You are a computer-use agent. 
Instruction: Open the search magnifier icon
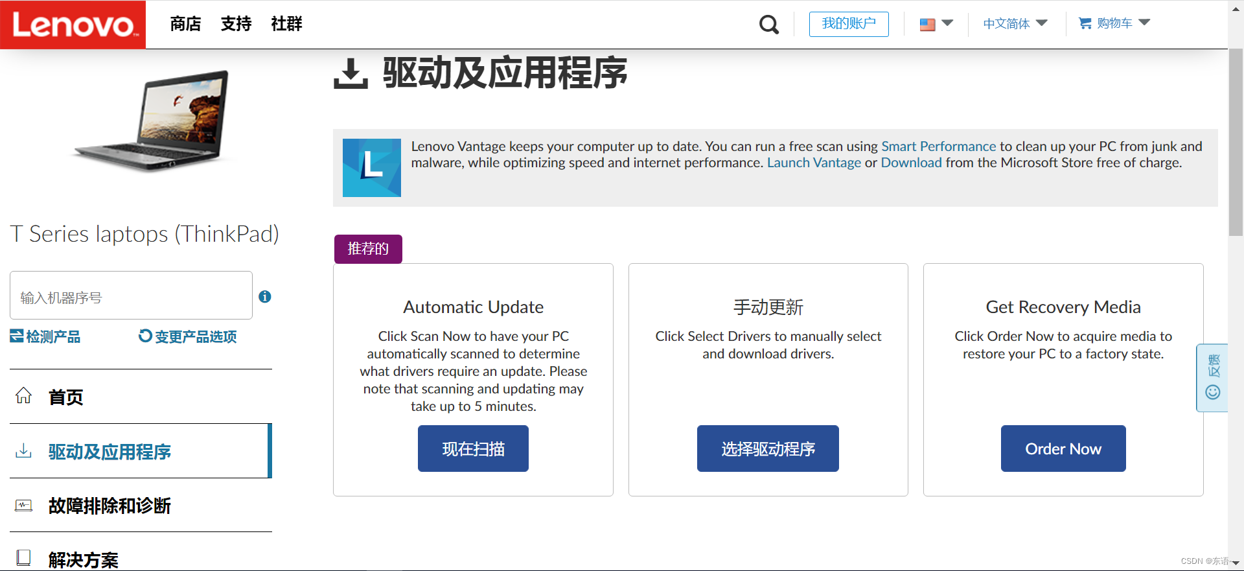click(x=769, y=24)
